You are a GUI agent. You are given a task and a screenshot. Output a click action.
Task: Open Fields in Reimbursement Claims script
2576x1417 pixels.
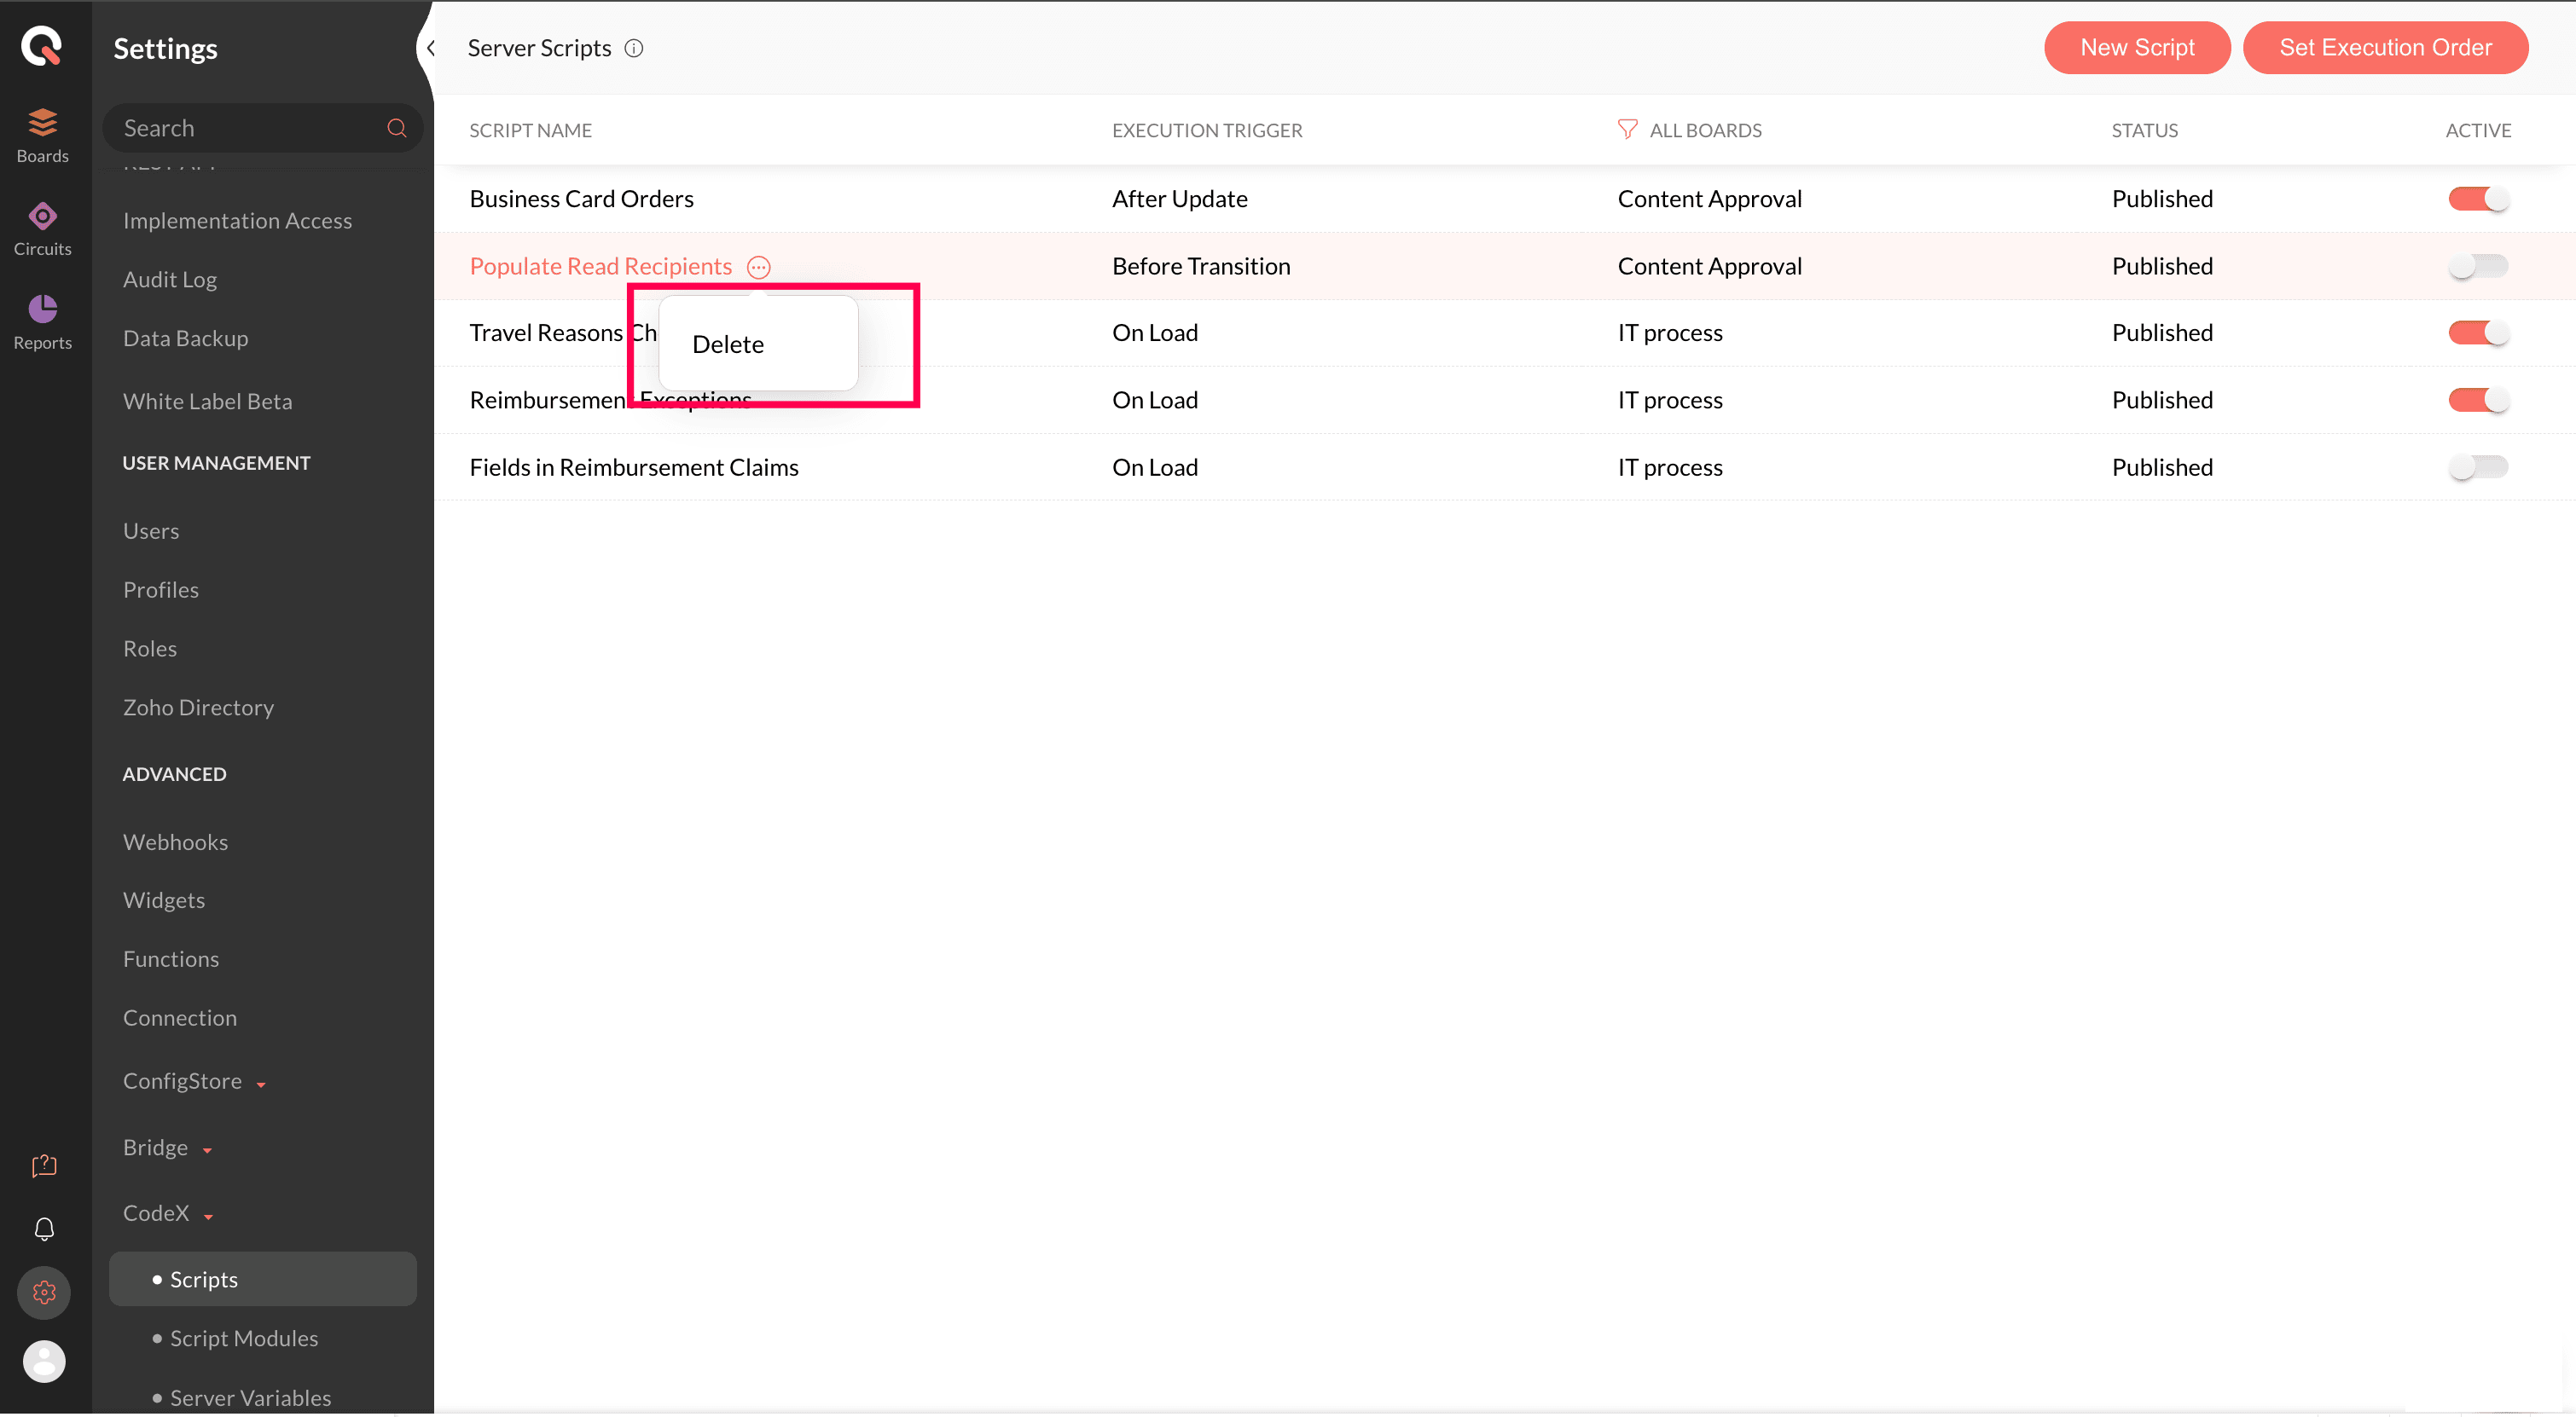pos(633,466)
